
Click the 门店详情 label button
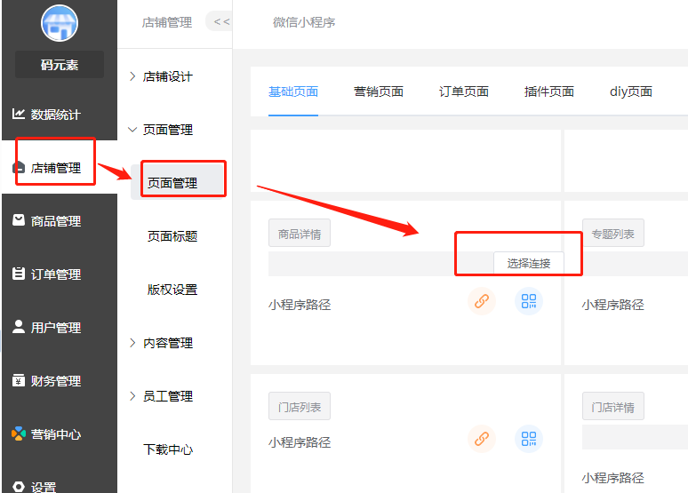click(613, 406)
